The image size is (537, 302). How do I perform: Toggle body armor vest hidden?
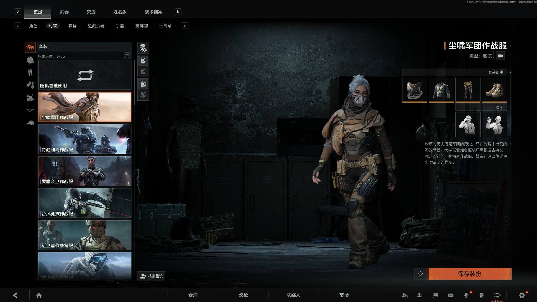143,71
